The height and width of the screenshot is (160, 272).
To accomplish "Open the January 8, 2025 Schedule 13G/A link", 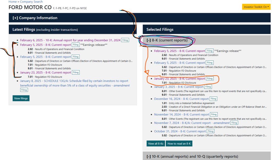I will 75,83.
